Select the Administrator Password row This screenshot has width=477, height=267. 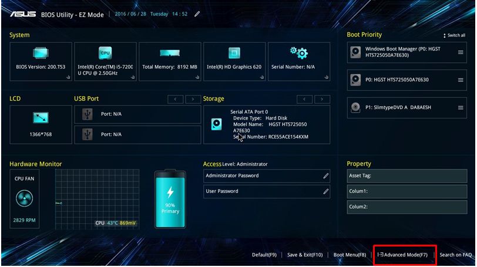pyautogui.click(x=267, y=176)
